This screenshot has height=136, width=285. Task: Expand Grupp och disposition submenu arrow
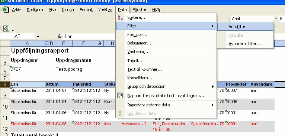pos(213,87)
